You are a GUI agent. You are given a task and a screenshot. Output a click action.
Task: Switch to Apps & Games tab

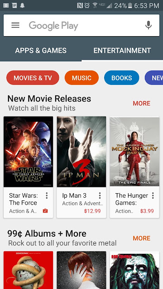point(41,51)
